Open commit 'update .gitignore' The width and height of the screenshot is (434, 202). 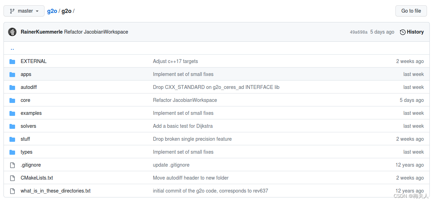click(171, 165)
